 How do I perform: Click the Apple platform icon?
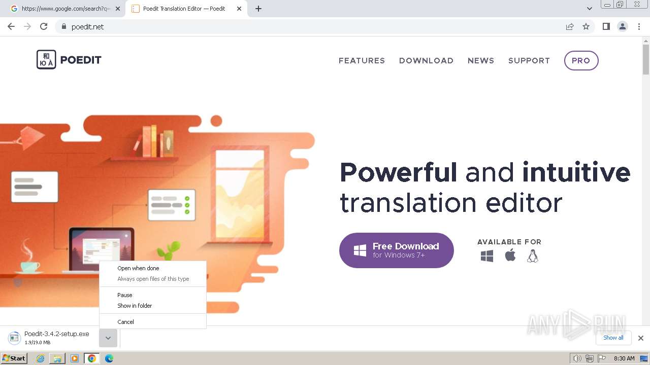coord(510,255)
